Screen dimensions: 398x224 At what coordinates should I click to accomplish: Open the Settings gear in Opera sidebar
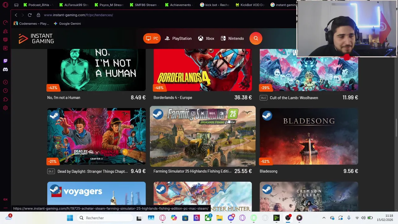coord(5,108)
